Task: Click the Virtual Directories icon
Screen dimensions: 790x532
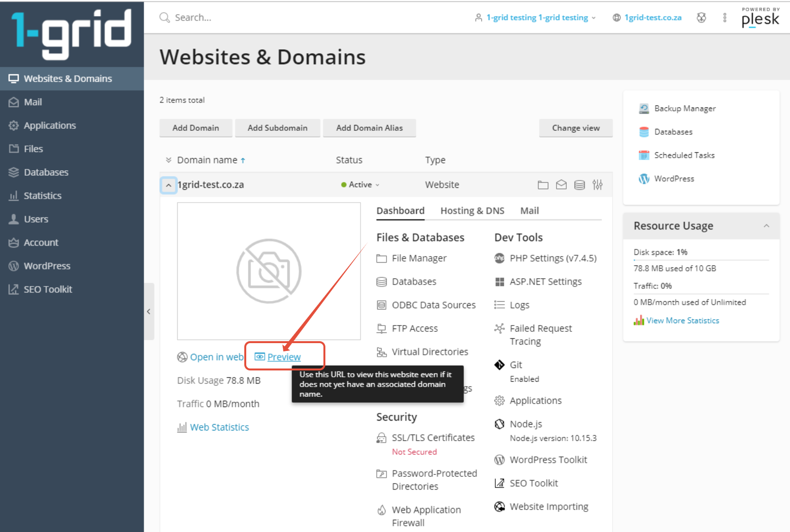Action: click(382, 352)
